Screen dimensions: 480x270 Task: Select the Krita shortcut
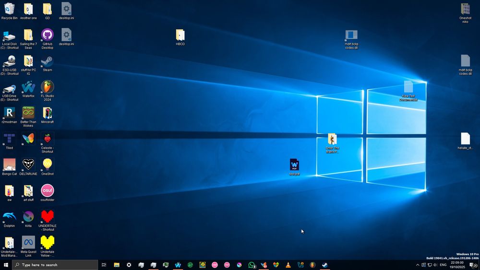tap(28, 219)
